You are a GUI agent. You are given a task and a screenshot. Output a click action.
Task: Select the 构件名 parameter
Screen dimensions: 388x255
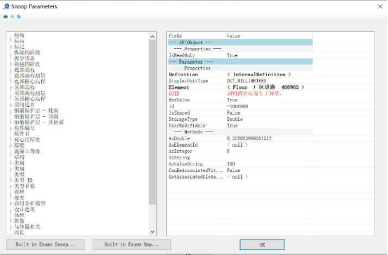click(x=22, y=134)
